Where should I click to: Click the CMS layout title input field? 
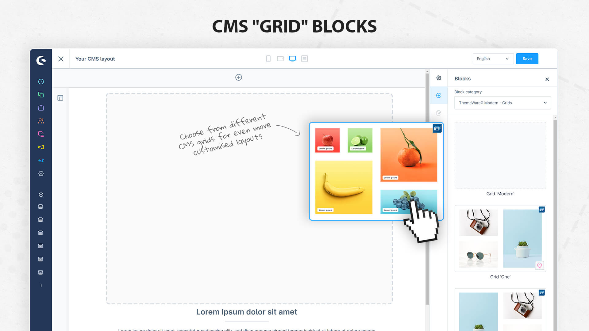[x=95, y=59]
